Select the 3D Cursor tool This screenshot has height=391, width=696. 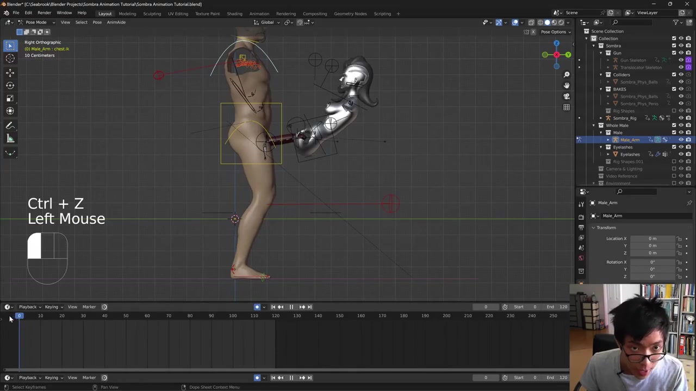[10, 59]
